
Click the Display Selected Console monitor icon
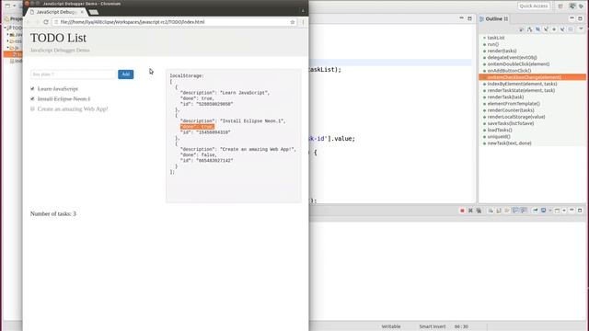(544, 211)
